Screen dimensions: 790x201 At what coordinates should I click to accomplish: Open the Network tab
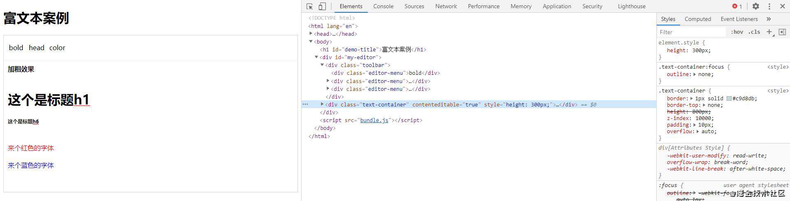446,6
